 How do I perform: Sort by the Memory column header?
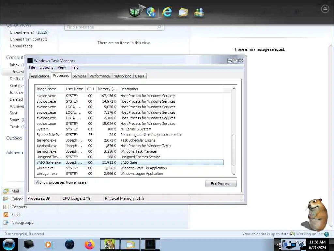(x=107, y=89)
